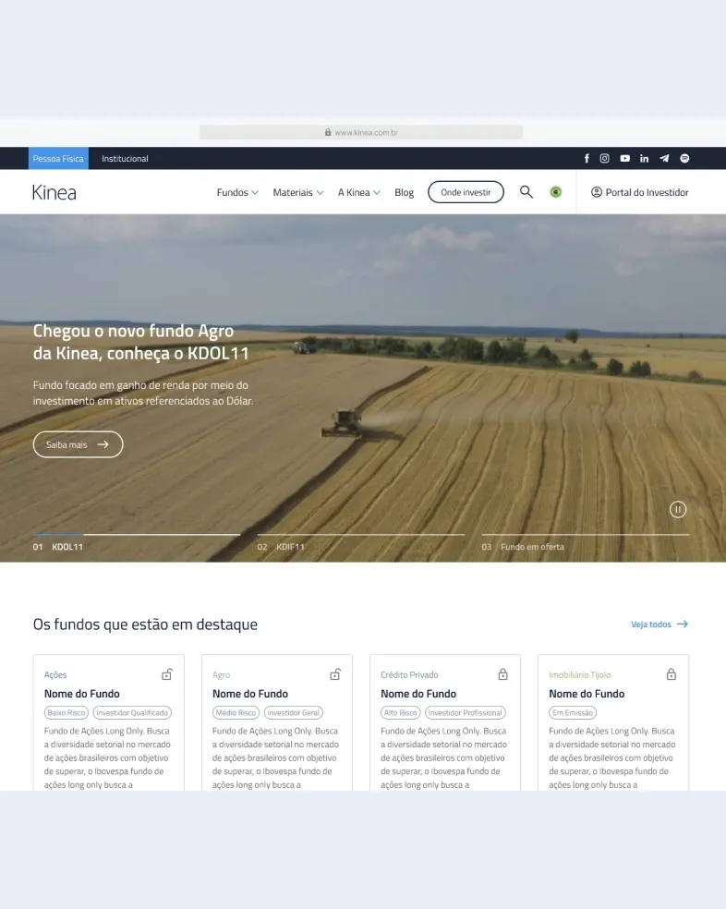This screenshot has height=909, width=726.
Task: Click the Investidor Geral tag
Action: (x=294, y=712)
